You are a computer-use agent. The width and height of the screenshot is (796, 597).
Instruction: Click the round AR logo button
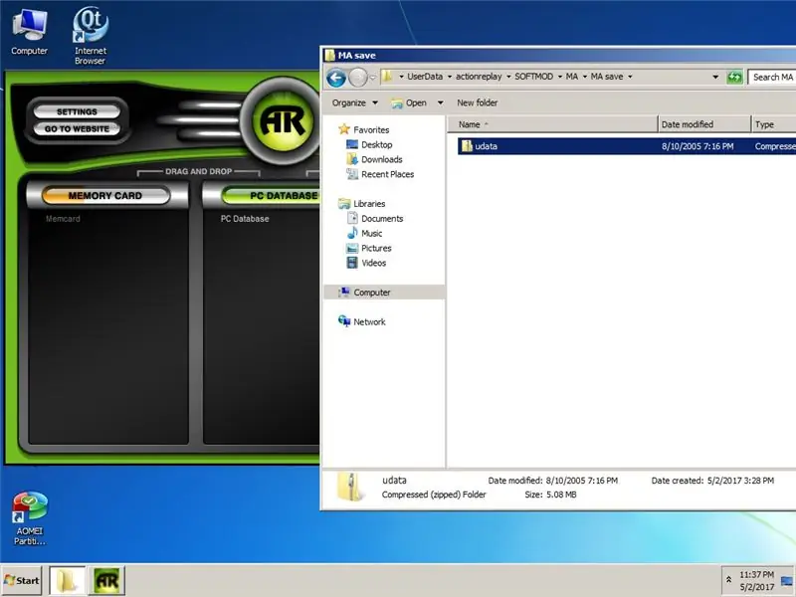[283, 121]
